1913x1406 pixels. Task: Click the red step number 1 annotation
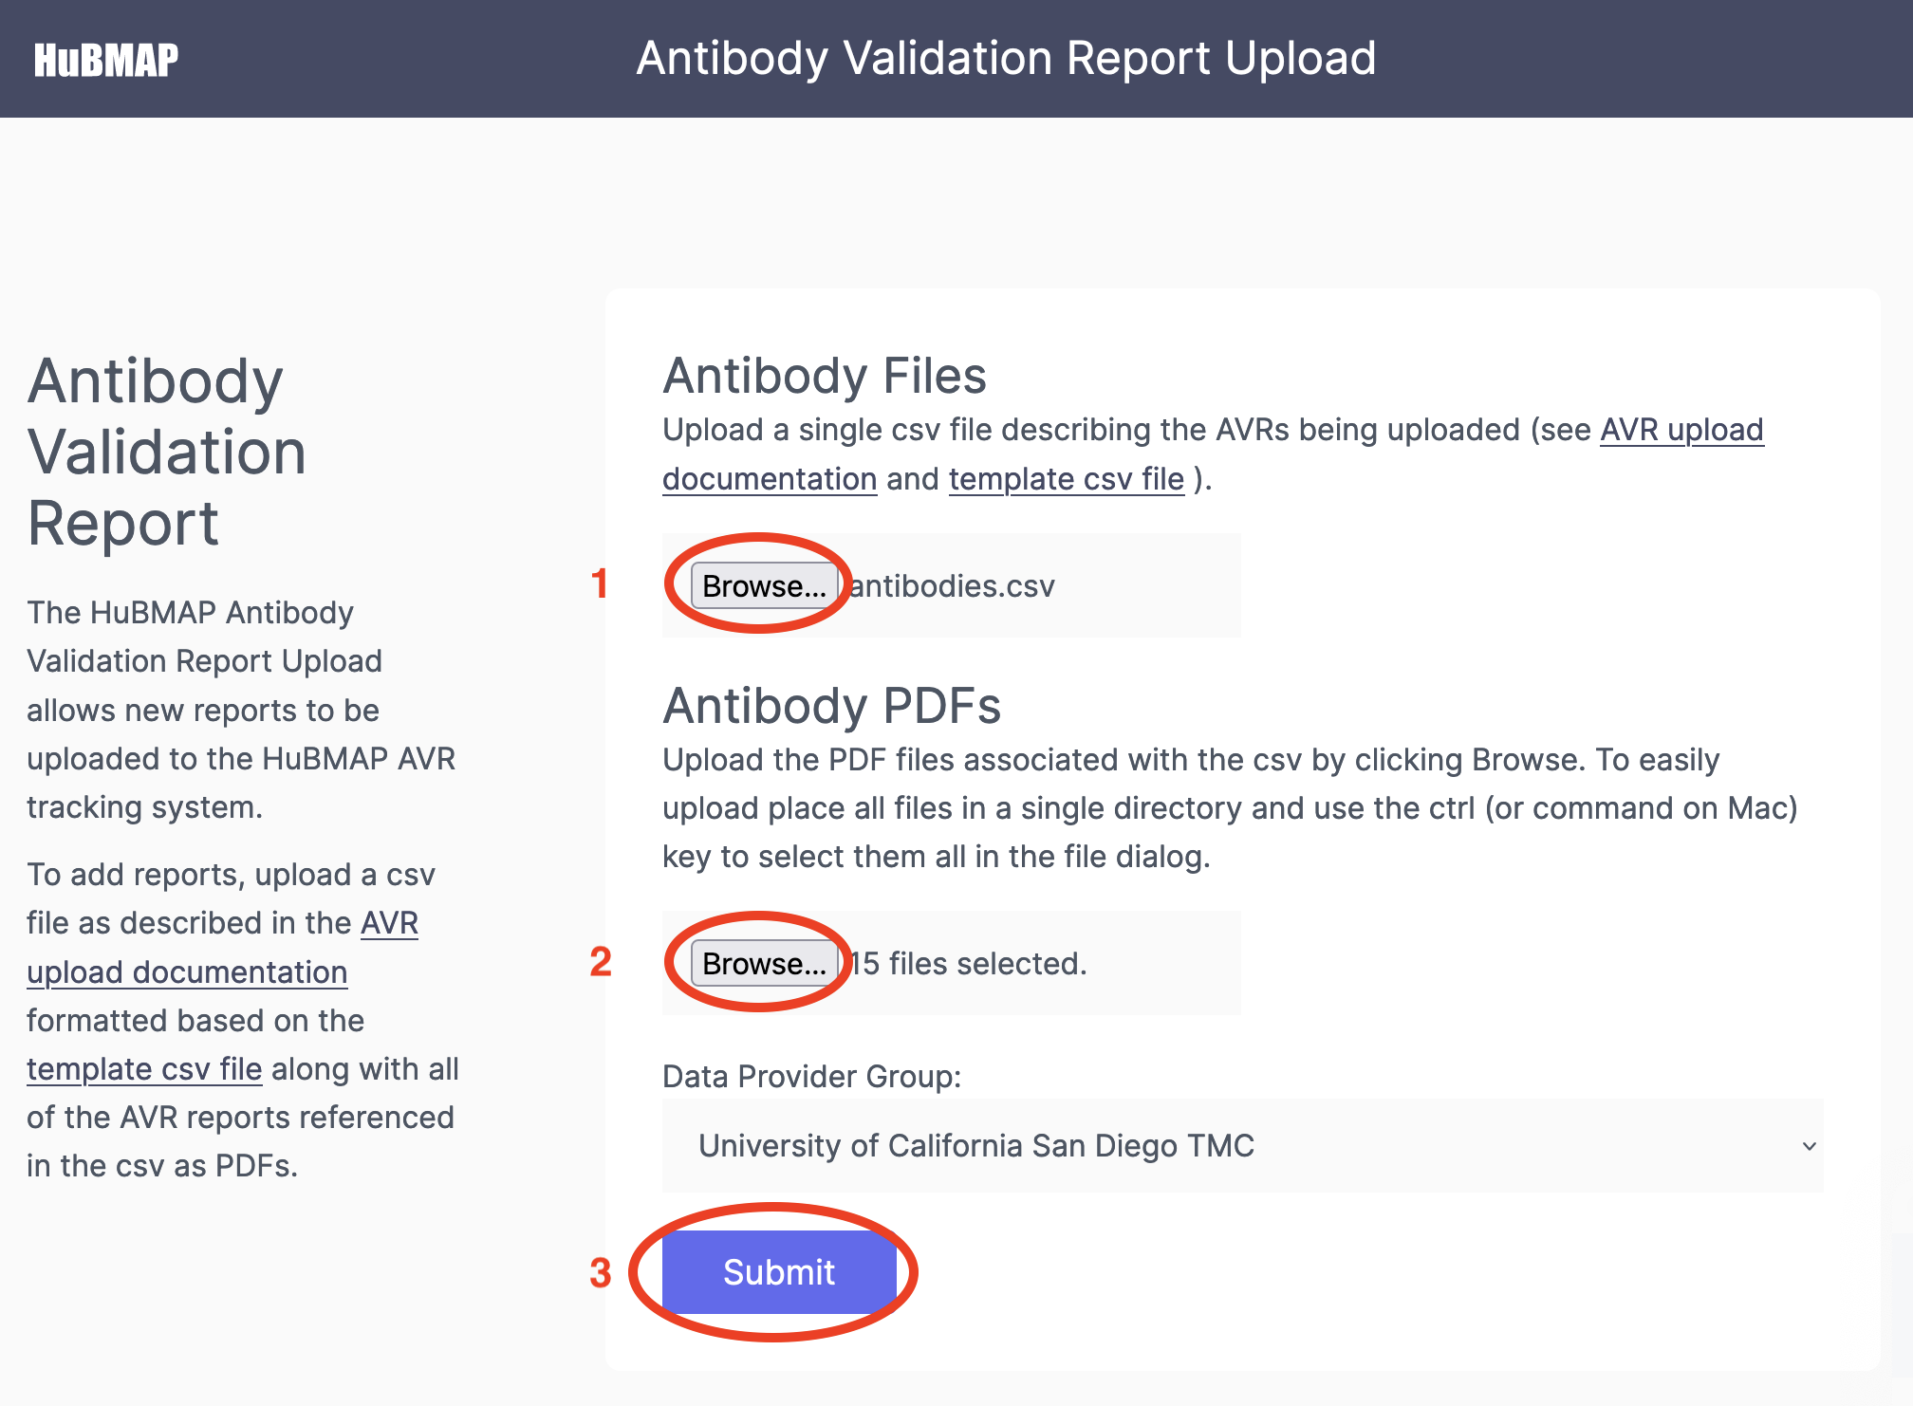tap(600, 583)
